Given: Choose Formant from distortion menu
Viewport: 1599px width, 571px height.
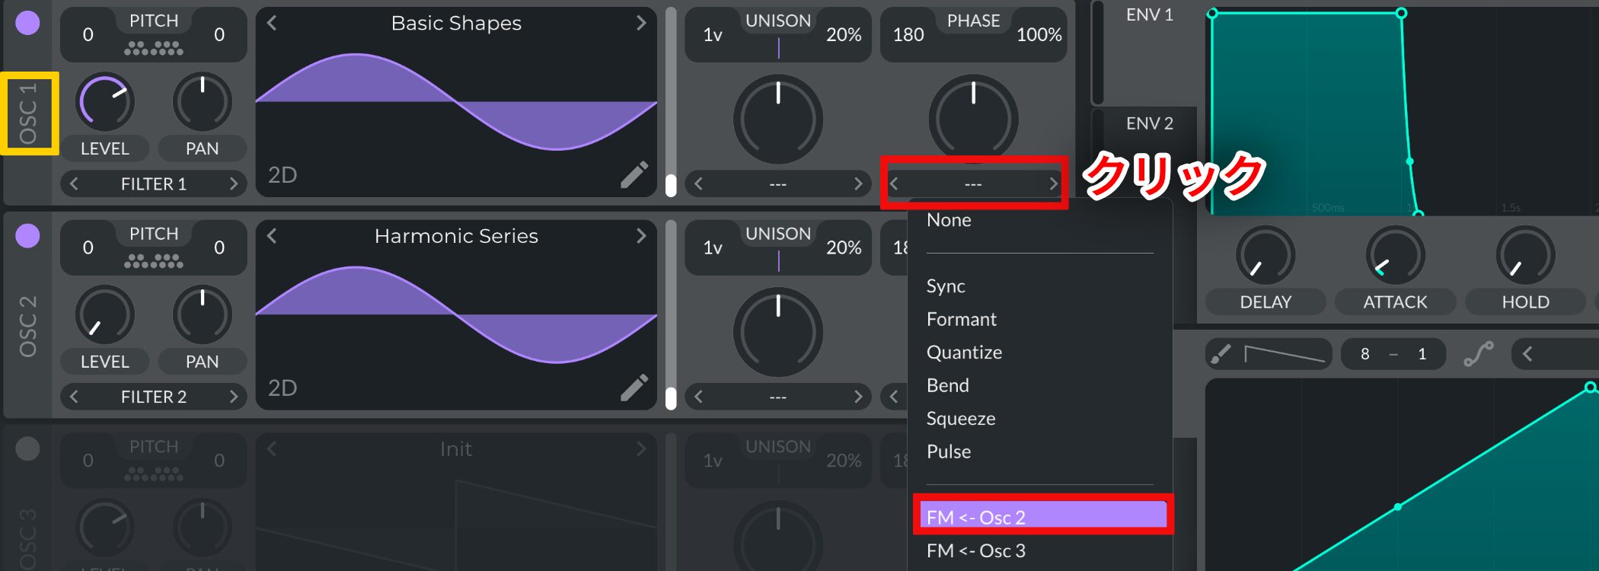Looking at the screenshot, I should (962, 319).
